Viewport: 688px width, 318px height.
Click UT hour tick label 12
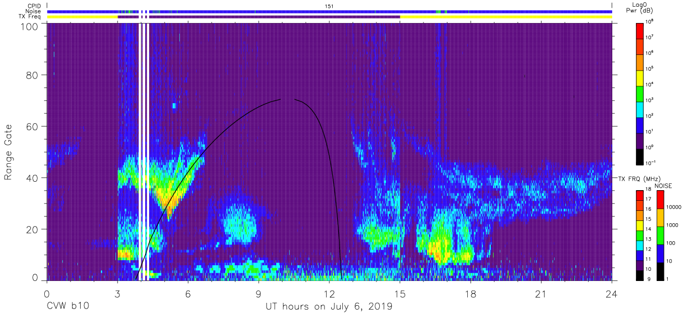pos(329,293)
